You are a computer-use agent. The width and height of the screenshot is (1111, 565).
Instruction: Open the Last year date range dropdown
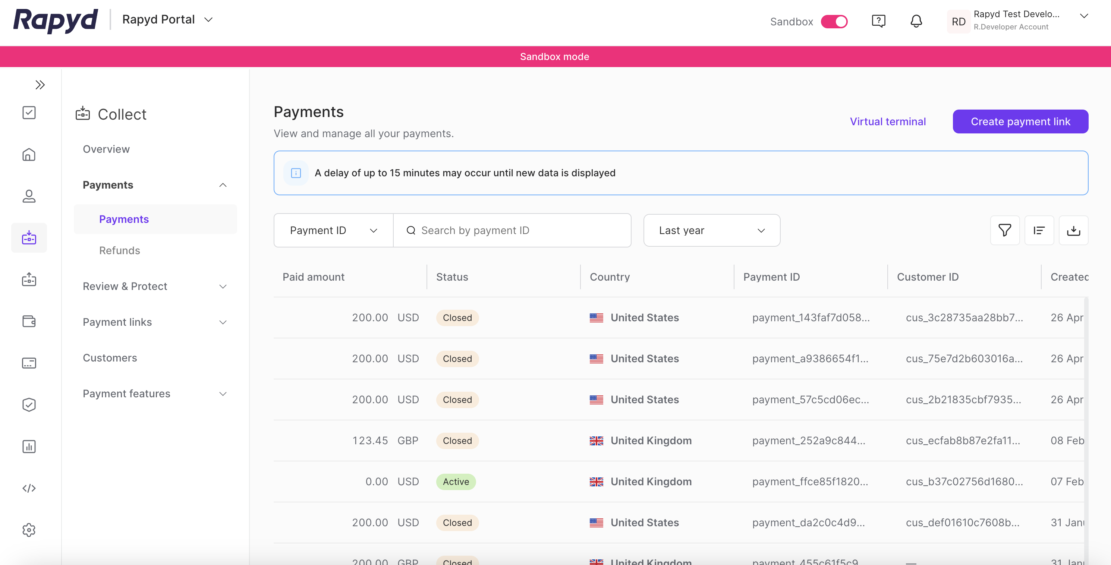coord(712,230)
